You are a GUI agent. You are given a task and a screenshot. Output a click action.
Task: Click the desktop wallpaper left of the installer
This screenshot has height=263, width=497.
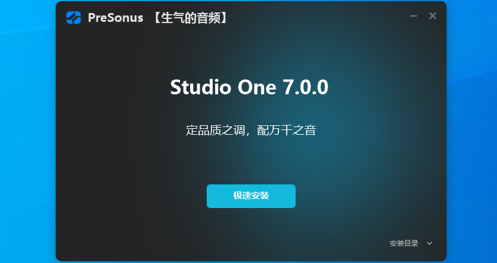click(27, 133)
